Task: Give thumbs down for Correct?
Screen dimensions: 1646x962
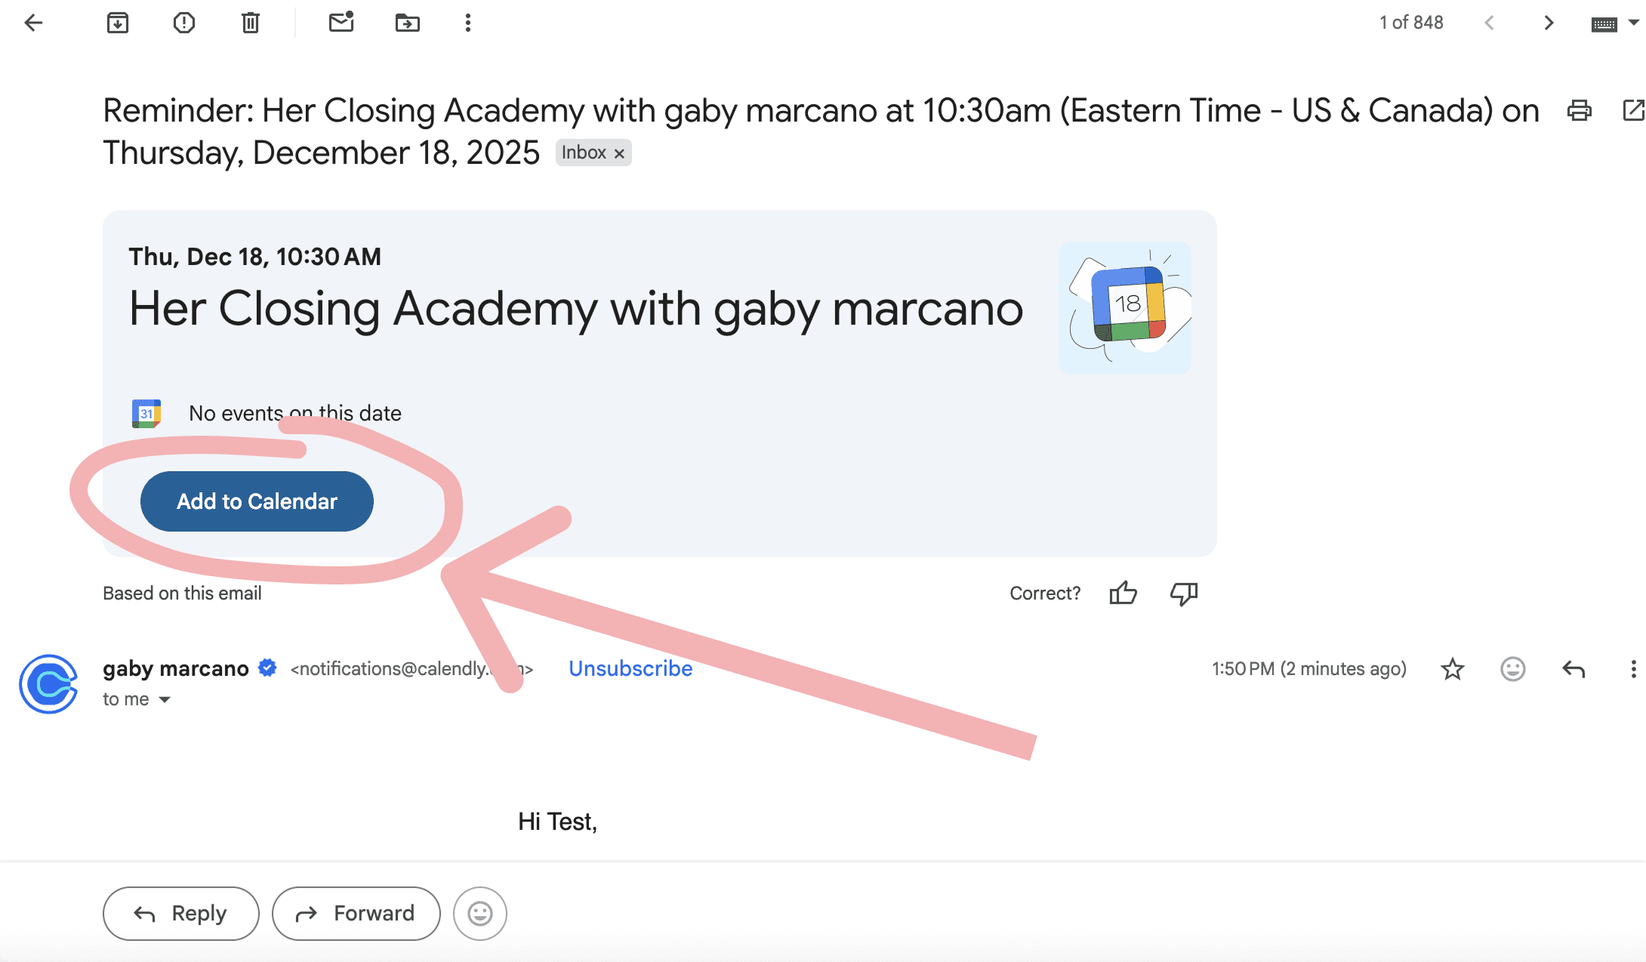Action: click(1183, 594)
